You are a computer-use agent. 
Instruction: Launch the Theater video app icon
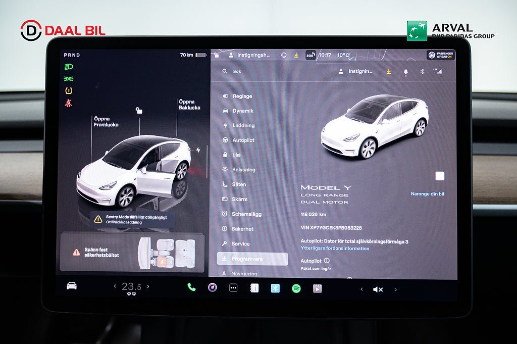(x=317, y=288)
